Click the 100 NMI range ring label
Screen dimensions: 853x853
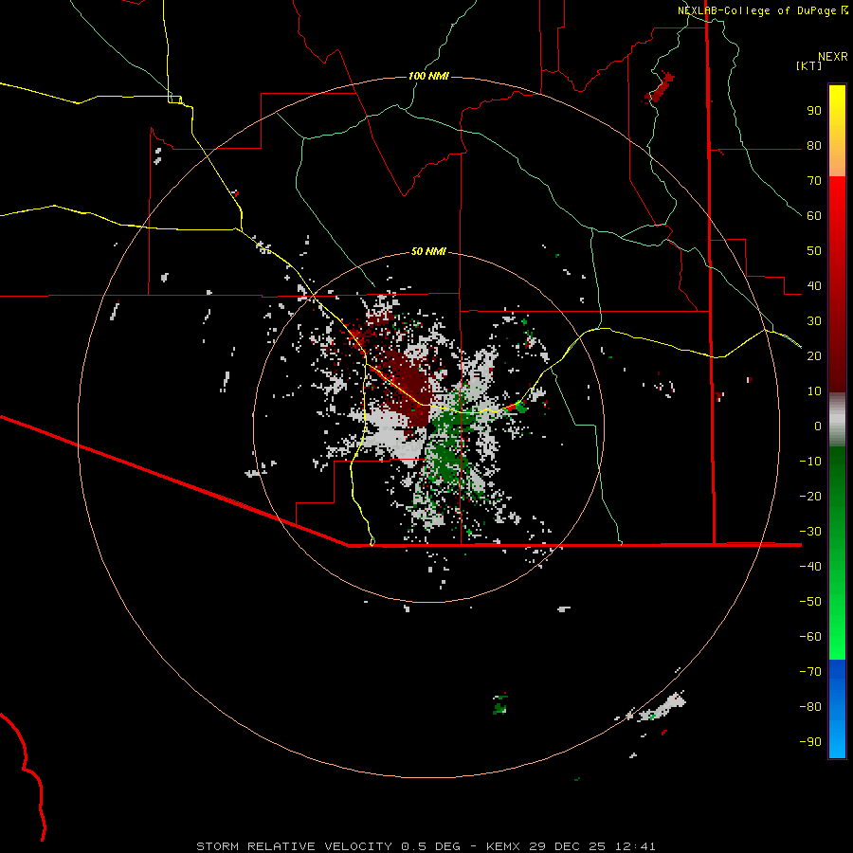pos(428,76)
